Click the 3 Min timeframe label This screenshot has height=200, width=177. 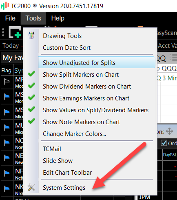tap(170, 78)
